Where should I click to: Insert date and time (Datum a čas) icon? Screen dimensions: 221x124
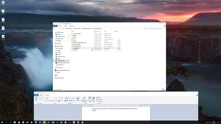point(90,98)
